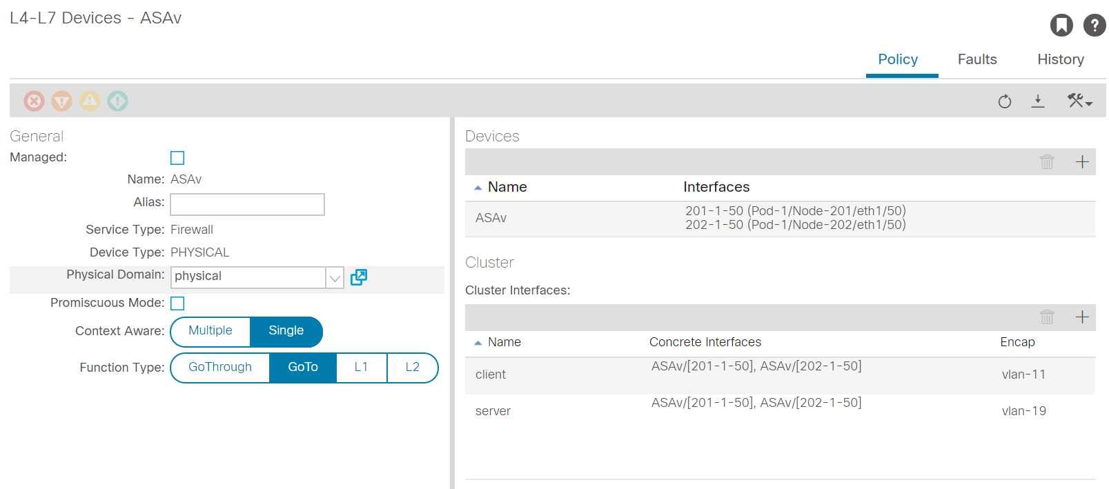This screenshot has width=1109, height=489.
Task: Click the 202-1-50 interface entry
Action: click(x=796, y=225)
